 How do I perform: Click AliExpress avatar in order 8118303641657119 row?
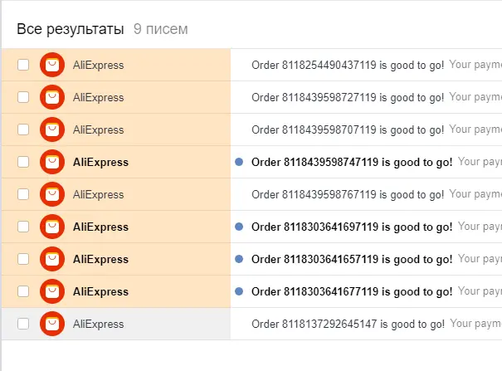tap(52, 259)
